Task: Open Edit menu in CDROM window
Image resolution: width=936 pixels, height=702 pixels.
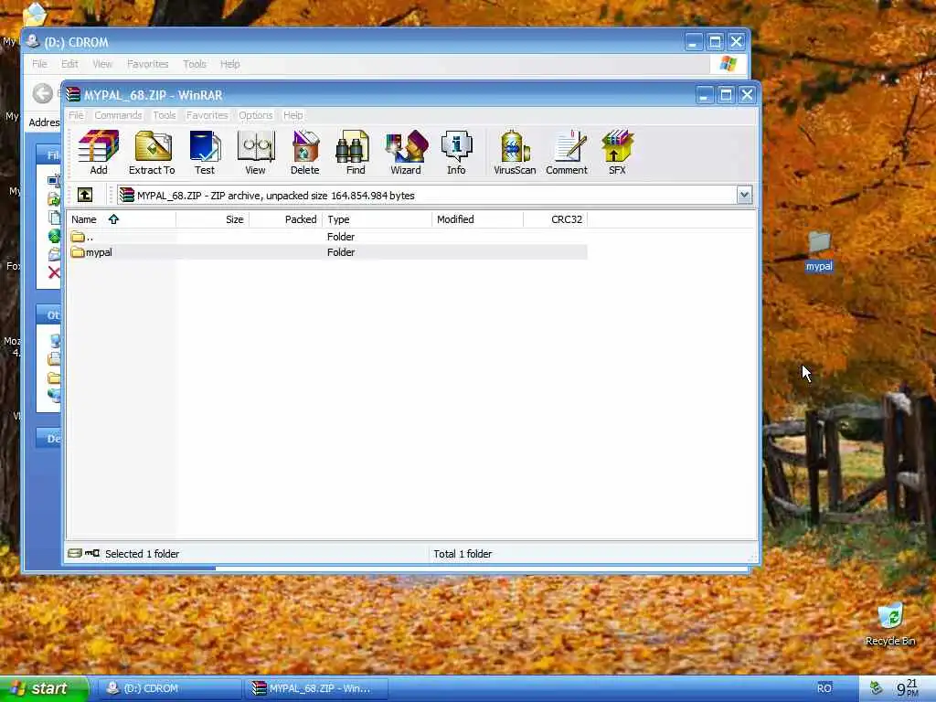Action: click(x=69, y=64)
